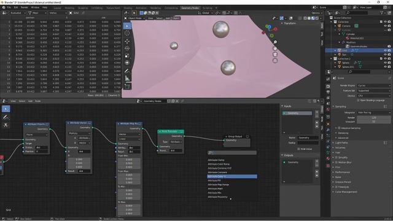Open the Integrator Path Tracing dropdown
The width and height of the screenshot is (393, 221).
tap(374, 112)
